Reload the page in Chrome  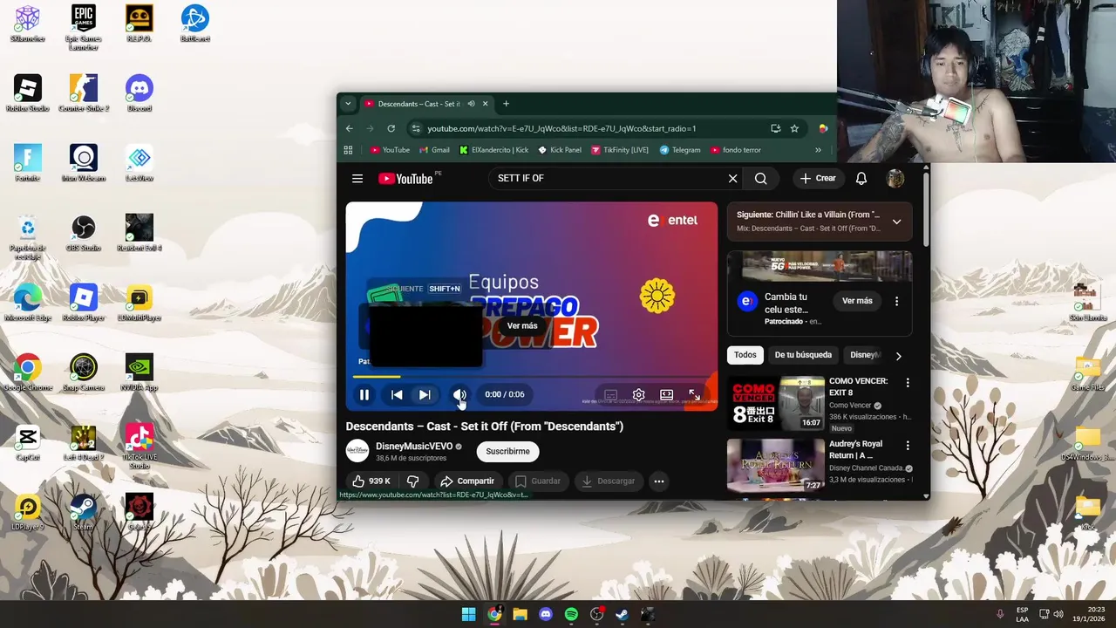(391, 128)
